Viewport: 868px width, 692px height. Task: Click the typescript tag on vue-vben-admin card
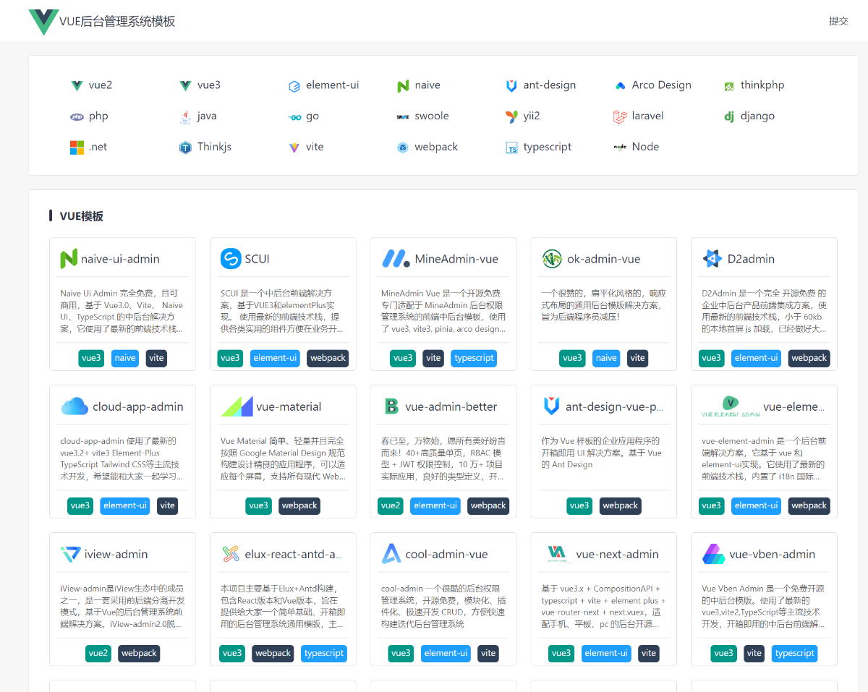tap(794, 653)
